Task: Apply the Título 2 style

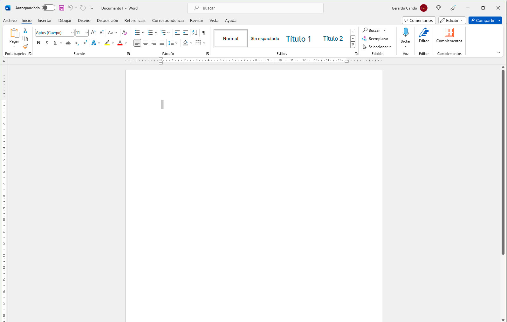Action: tap(333, 38)
